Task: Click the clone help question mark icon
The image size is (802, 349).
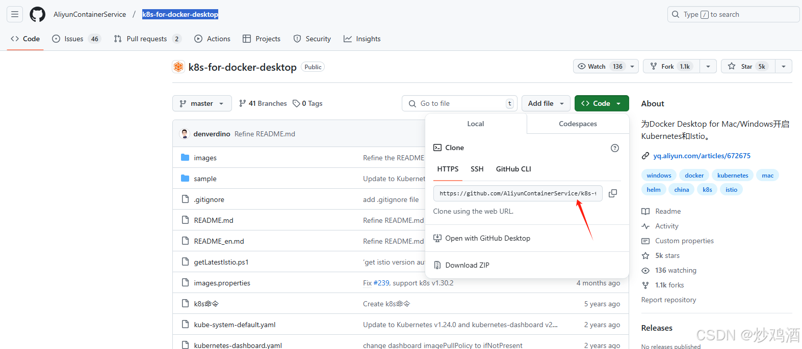Action: point(615,148)
